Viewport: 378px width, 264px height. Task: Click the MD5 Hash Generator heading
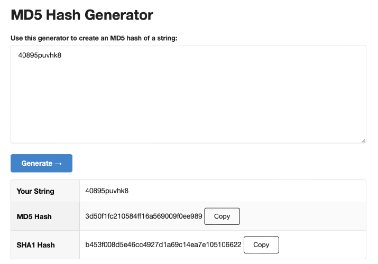[82, 15]
